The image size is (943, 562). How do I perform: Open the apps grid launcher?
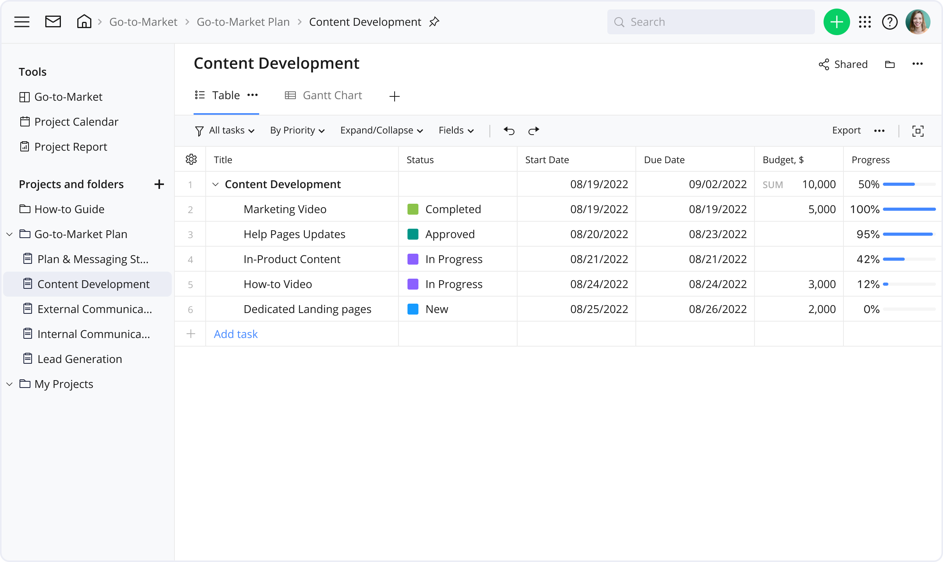coord(865,22)
